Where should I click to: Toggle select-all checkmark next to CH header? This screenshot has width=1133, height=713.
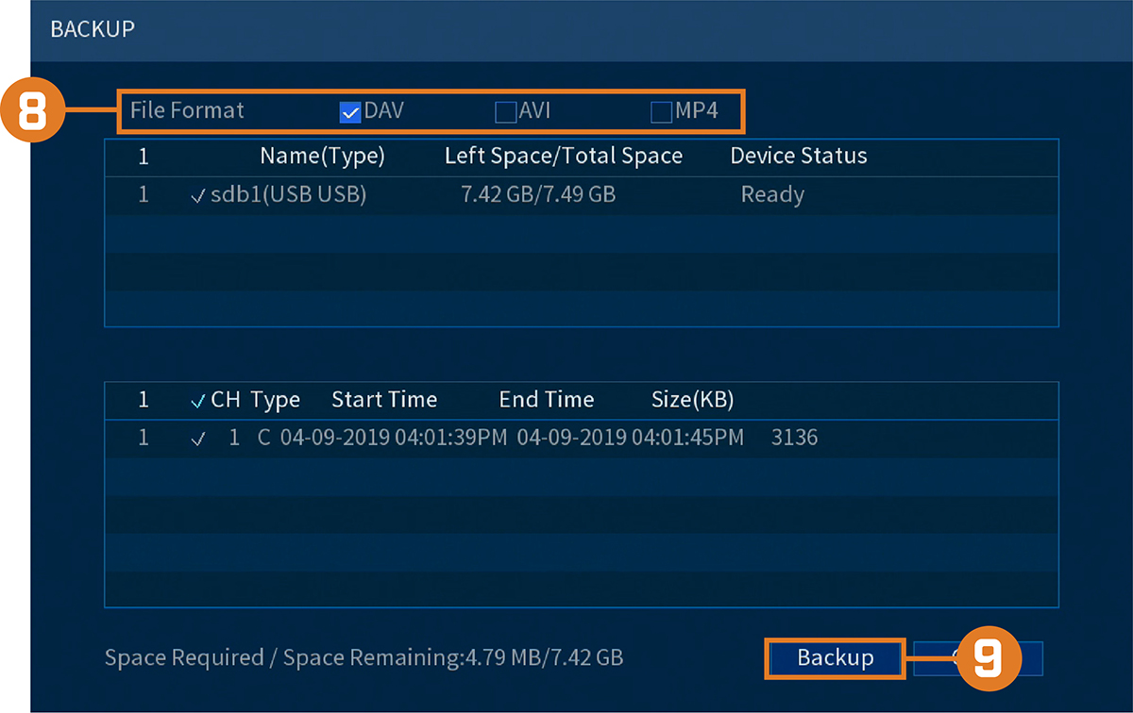pos(196,401)
